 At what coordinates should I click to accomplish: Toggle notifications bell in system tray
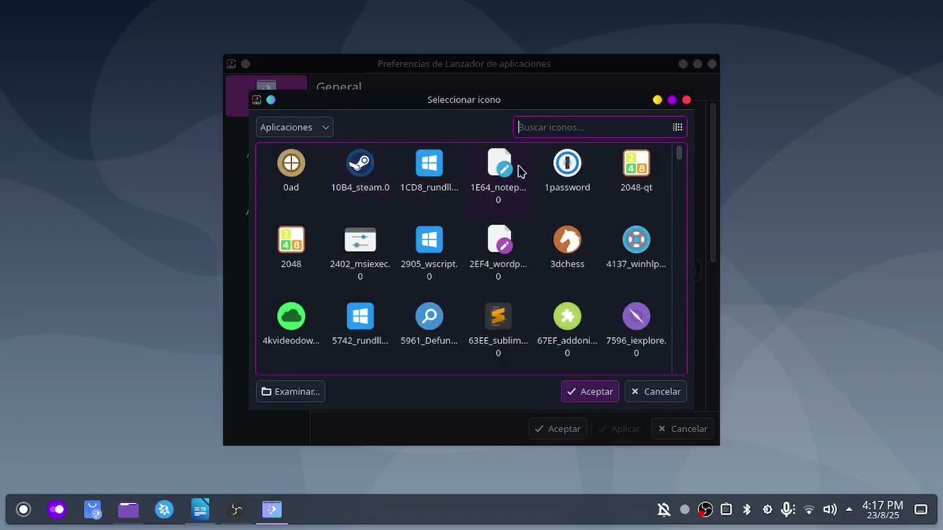[x=664, y=509]
